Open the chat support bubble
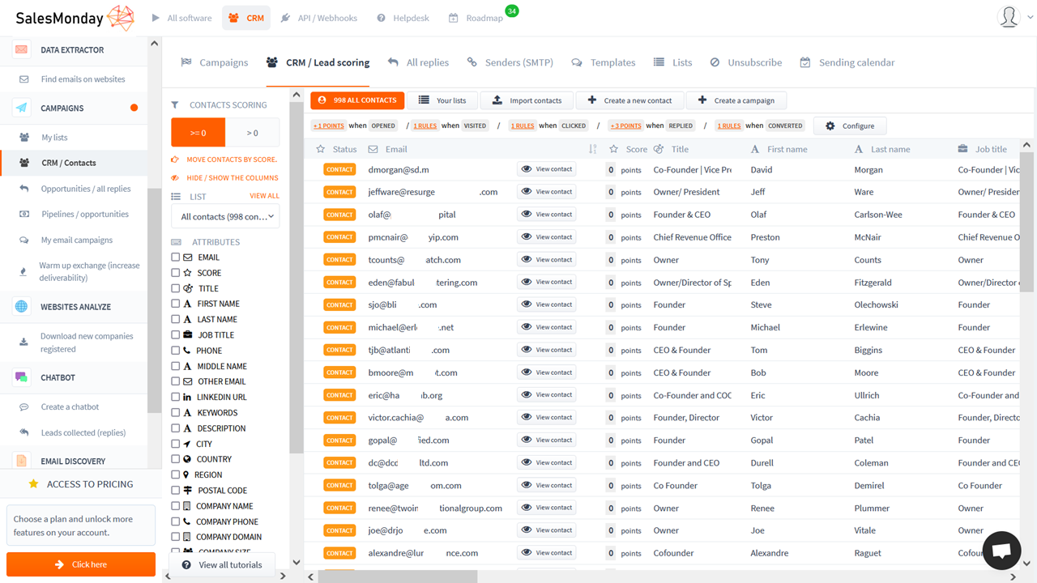Image resolution: width=1037 pixels, height=583 pixels. (x=1001, y=551)
